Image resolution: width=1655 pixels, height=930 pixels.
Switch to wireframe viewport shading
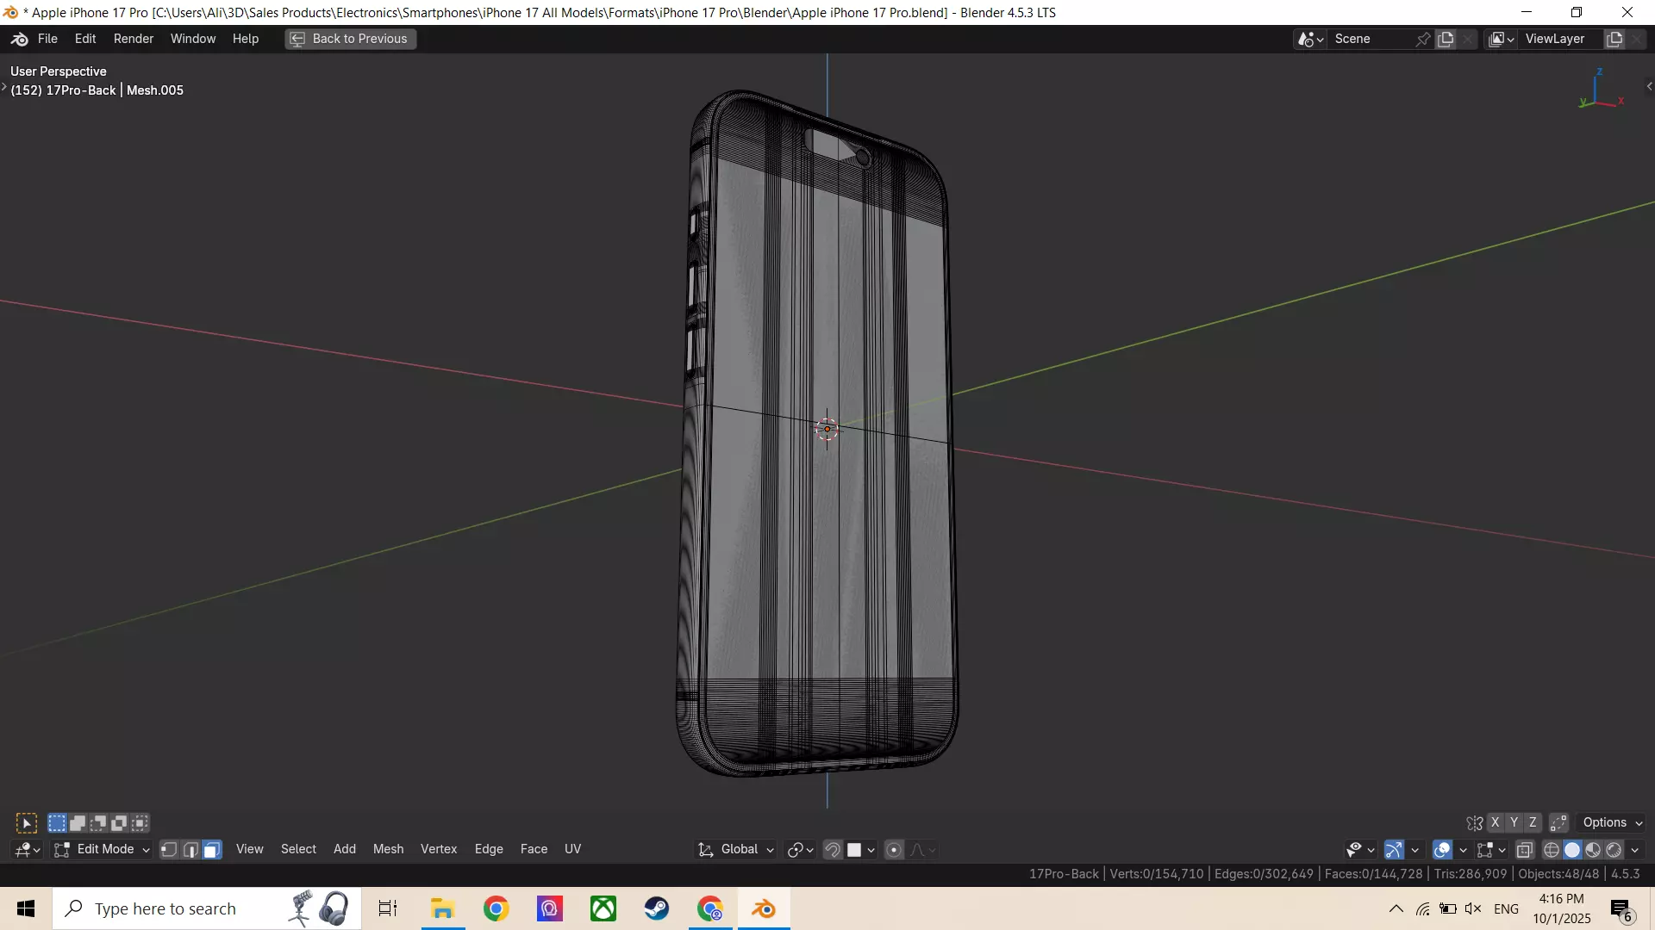1552,850
